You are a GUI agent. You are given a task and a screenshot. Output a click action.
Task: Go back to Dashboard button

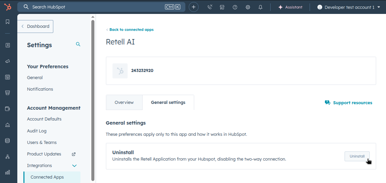(x=35, y=26)
